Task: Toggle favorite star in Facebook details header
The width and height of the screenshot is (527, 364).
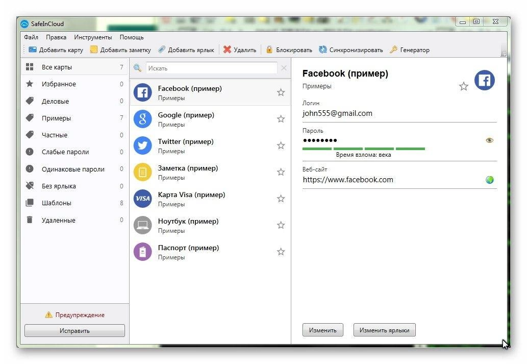Action: [x=463, y=86]
